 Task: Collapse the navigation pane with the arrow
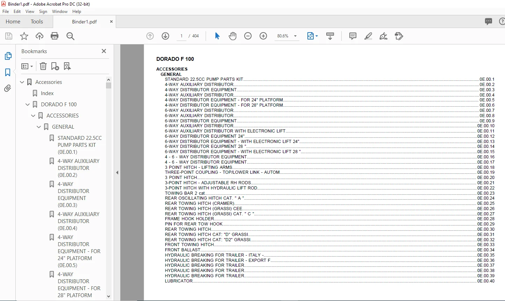pos(117,172)
